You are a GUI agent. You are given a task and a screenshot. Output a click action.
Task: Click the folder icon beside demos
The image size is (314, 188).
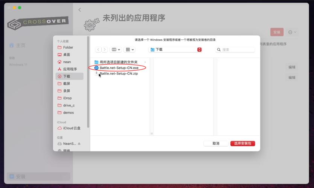[x=59, y=112]
